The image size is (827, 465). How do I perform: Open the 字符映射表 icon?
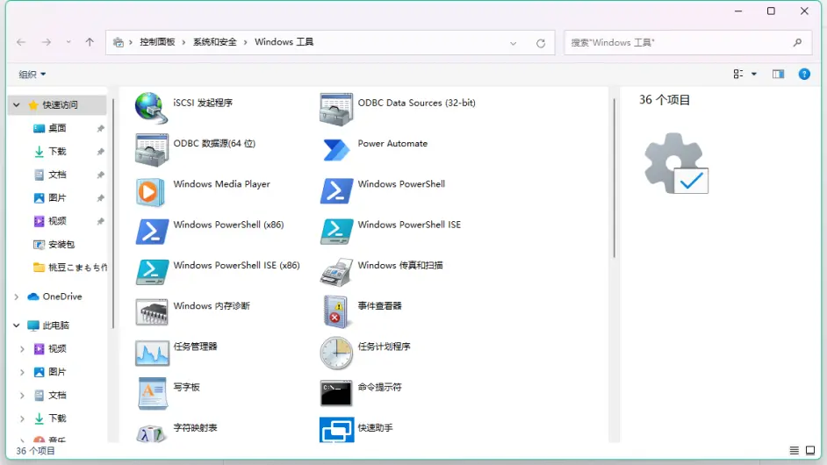(151, 433)
